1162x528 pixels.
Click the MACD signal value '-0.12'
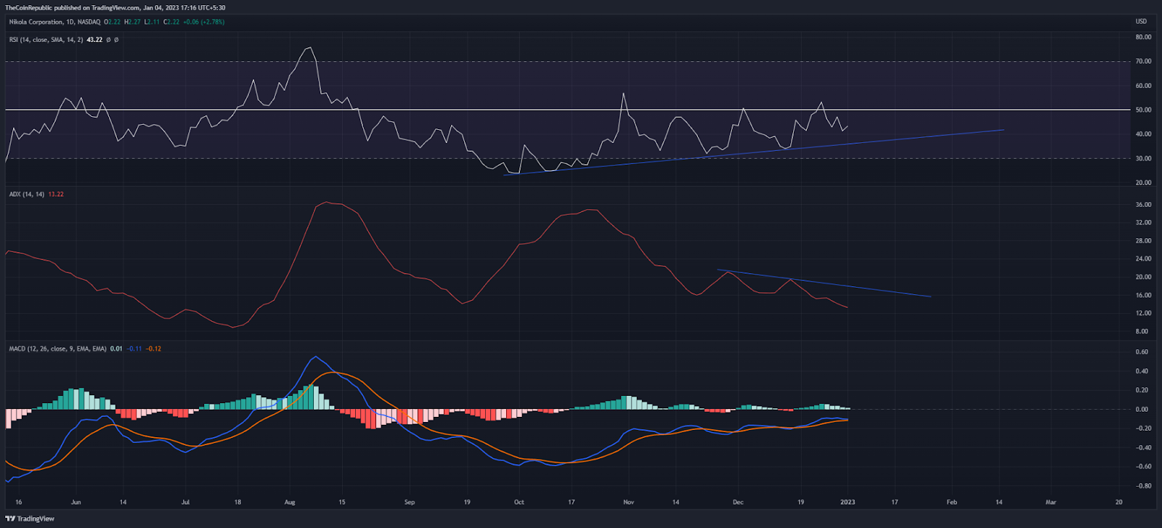(x=153, y=349)
